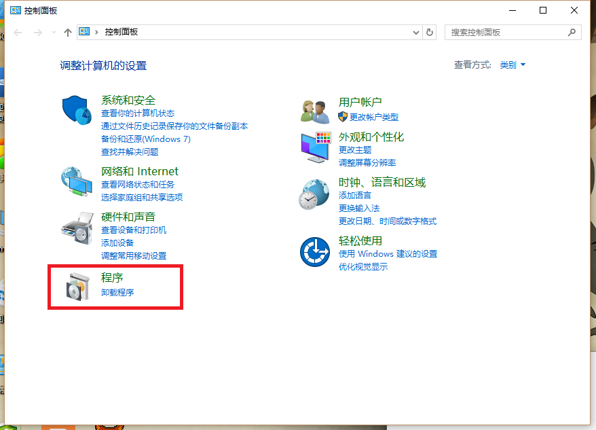Open the 用户帐户 heading
This screenshot has height=430, width=596.
[360, 102]
